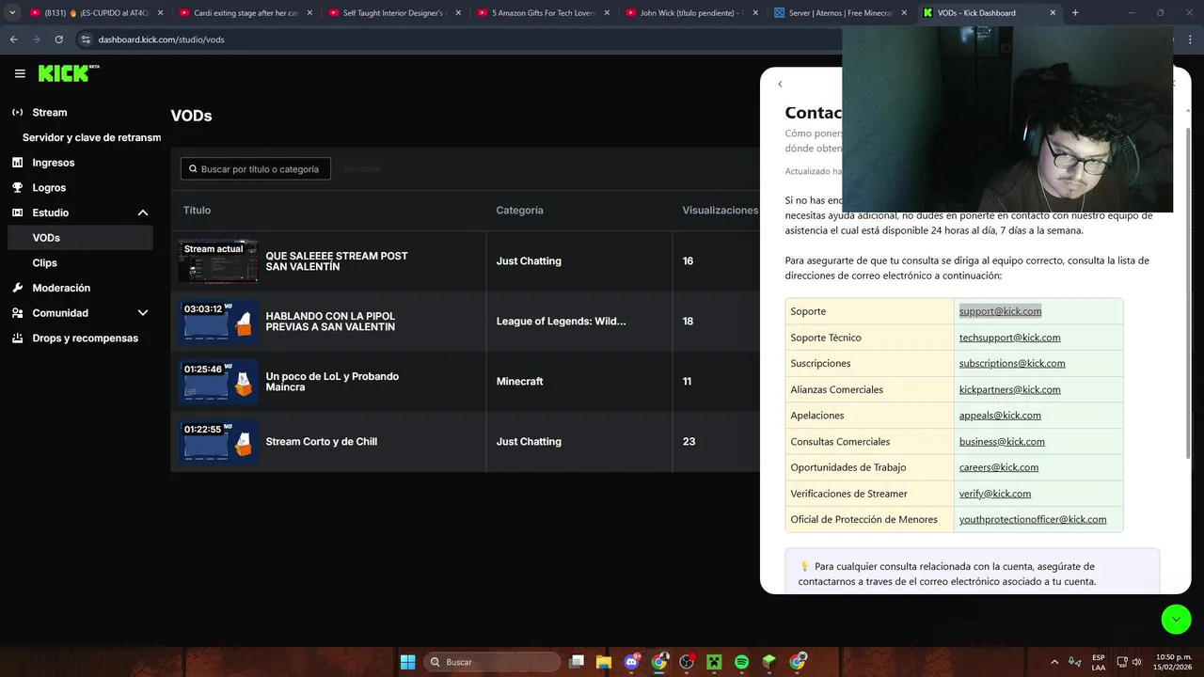Open a new browser tab
This screenshot has height=677, width=1204.
(x=1075, y=13)
